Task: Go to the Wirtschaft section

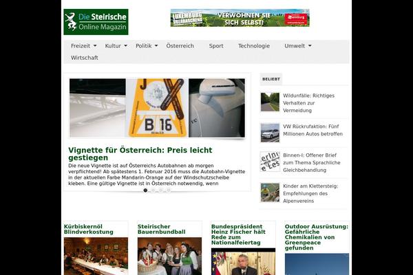Action: pos(84,58)
